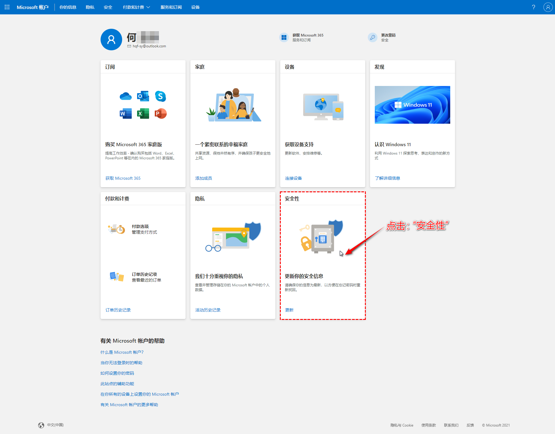Open the 你的信息 tab
This screenshot has height=434, width=555.
point(68,7)
